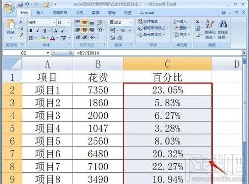The image size is (249, 184).
Task: Decrease indent in alignment group
Action: (78, 38)
